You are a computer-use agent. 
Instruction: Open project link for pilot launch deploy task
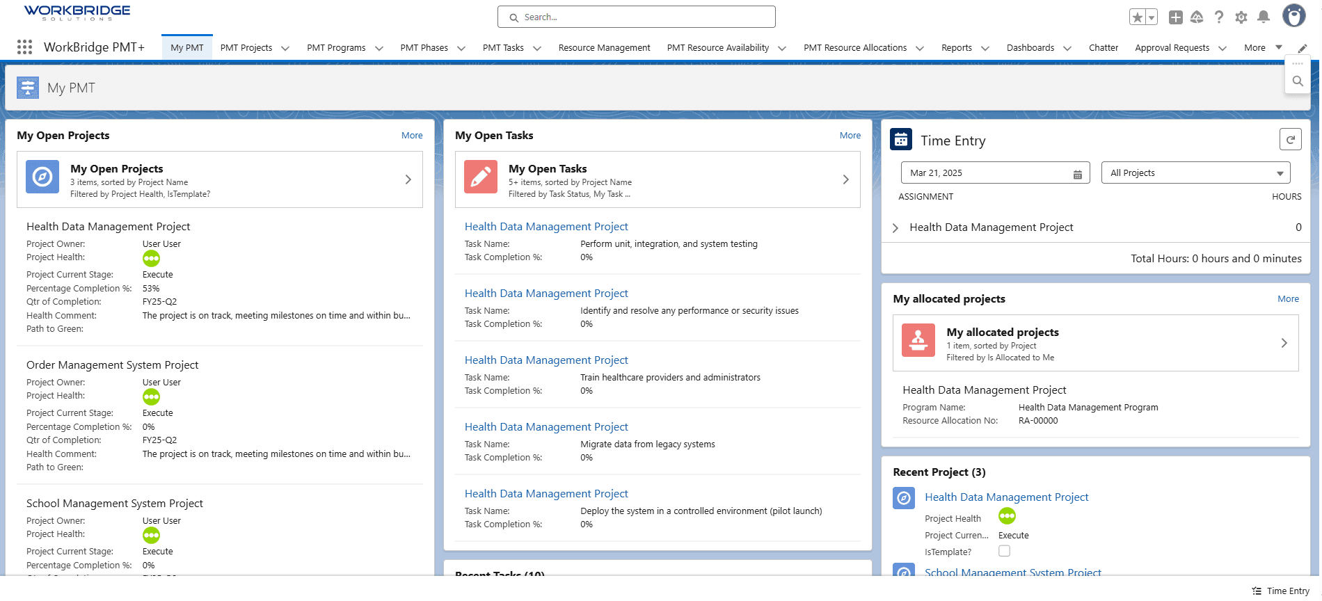(546, 494)
